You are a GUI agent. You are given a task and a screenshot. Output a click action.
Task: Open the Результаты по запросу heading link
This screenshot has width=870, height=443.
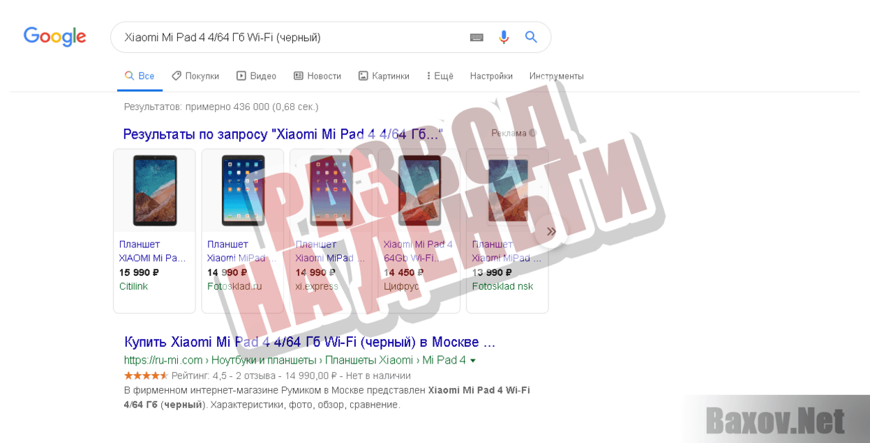(x=283, y=134)
